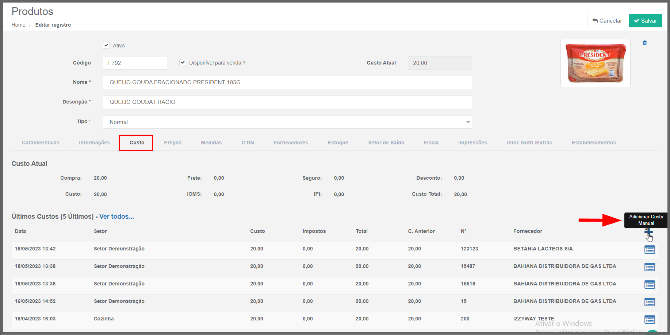Click the President cheese product thumbnail

pyautogui.click(x=595, y=63)
